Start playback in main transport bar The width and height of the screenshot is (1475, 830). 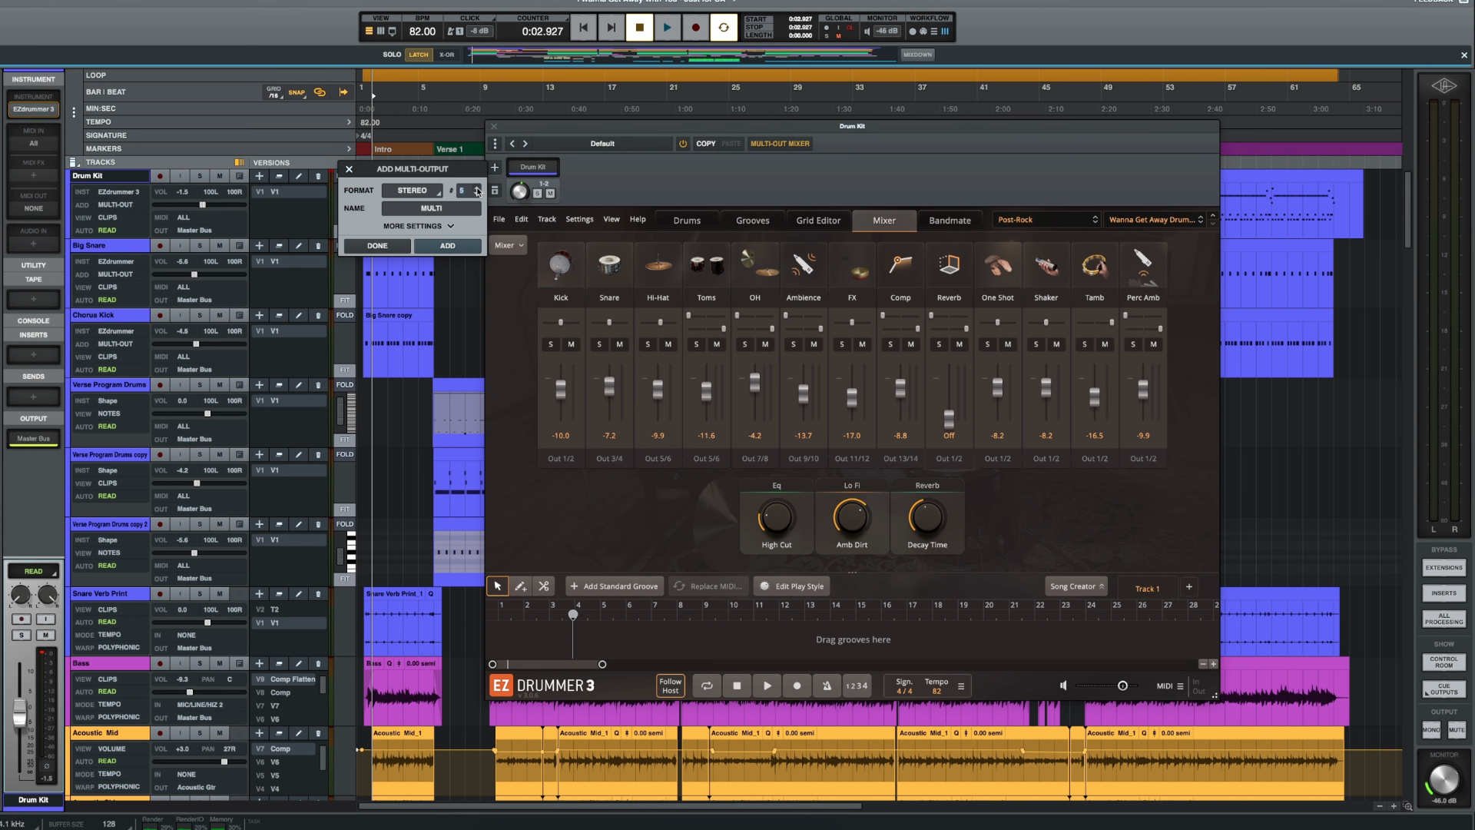tap(667, 28)
